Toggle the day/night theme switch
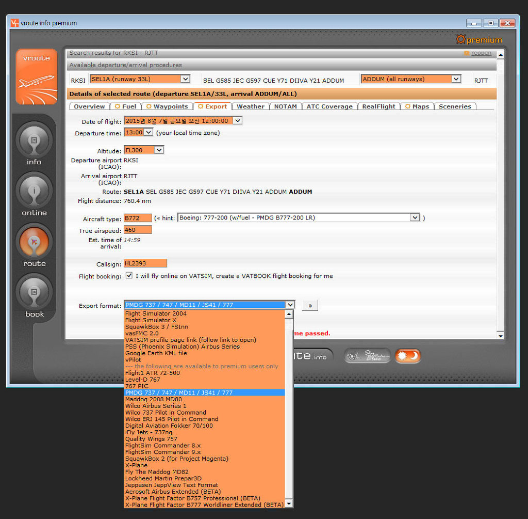 pyautogui.click(x=408, y=356)
